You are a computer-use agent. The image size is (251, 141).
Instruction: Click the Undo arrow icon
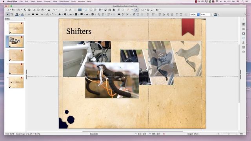point(54,10)
